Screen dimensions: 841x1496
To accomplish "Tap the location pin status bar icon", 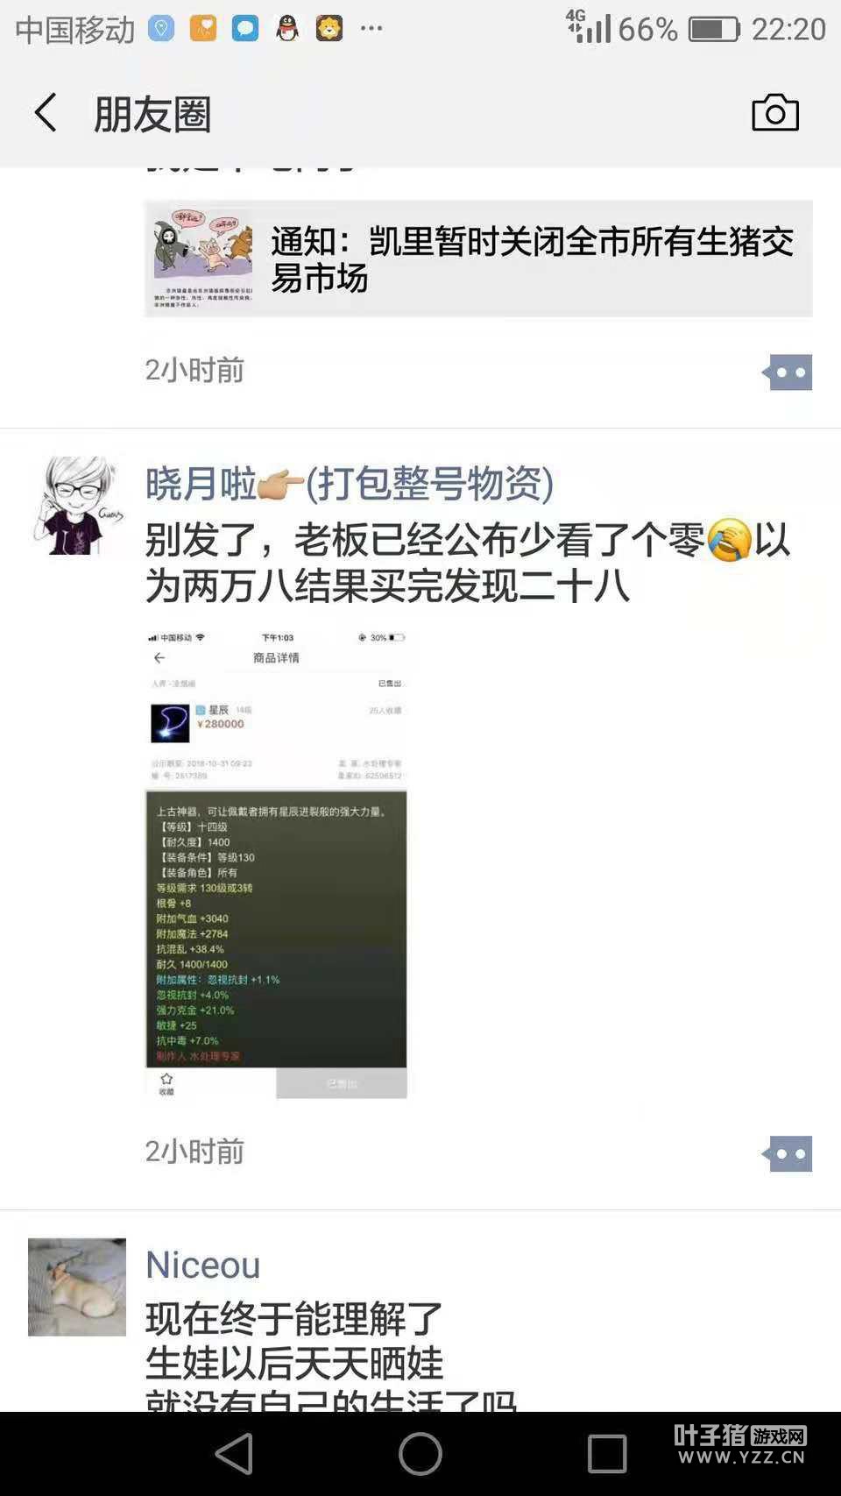I will (x=161, y=29).
